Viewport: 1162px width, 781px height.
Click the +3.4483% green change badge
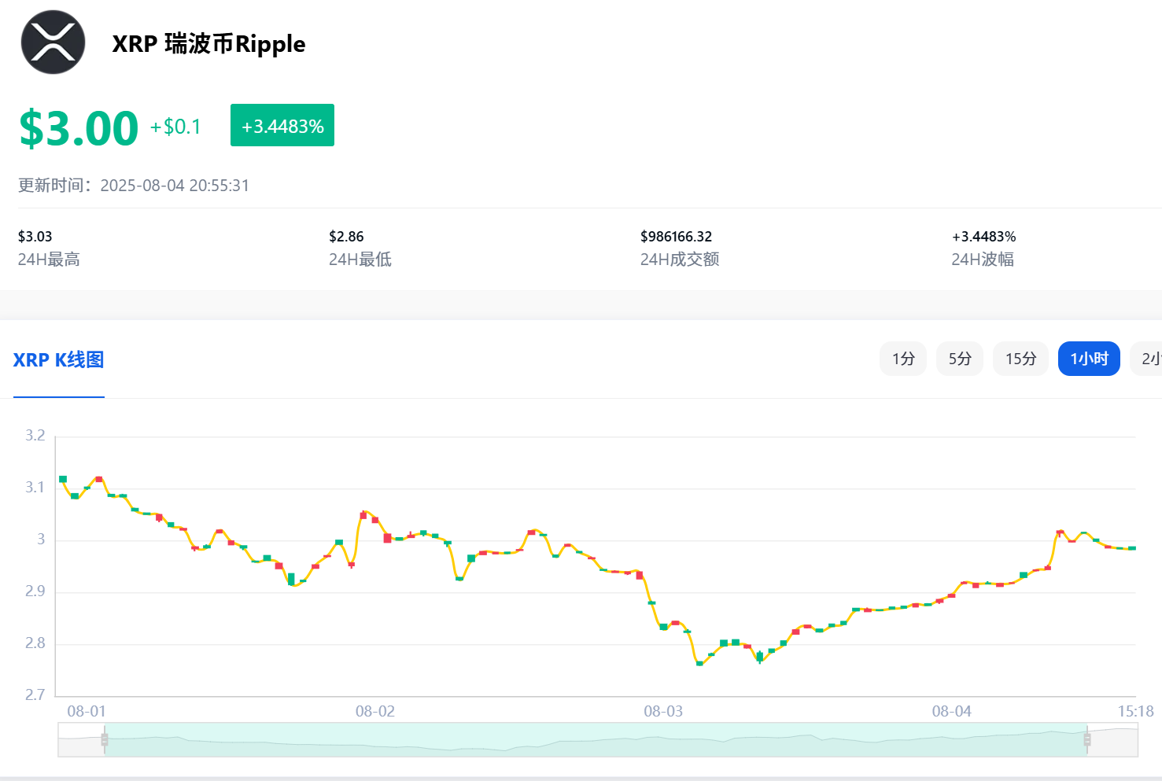tap(282, 126)
